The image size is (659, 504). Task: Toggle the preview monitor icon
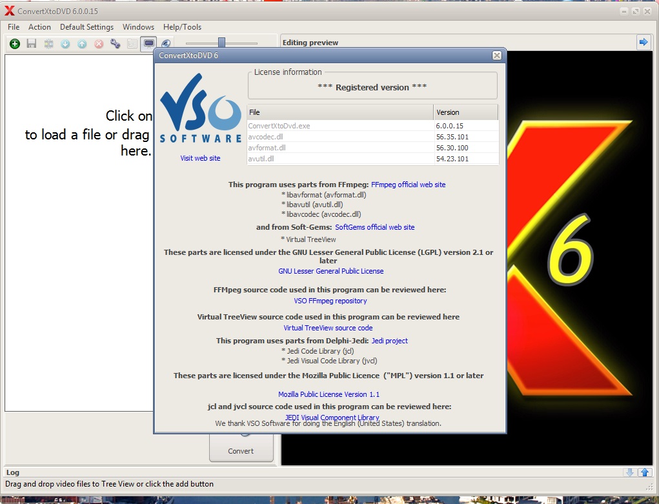[149, 44]
